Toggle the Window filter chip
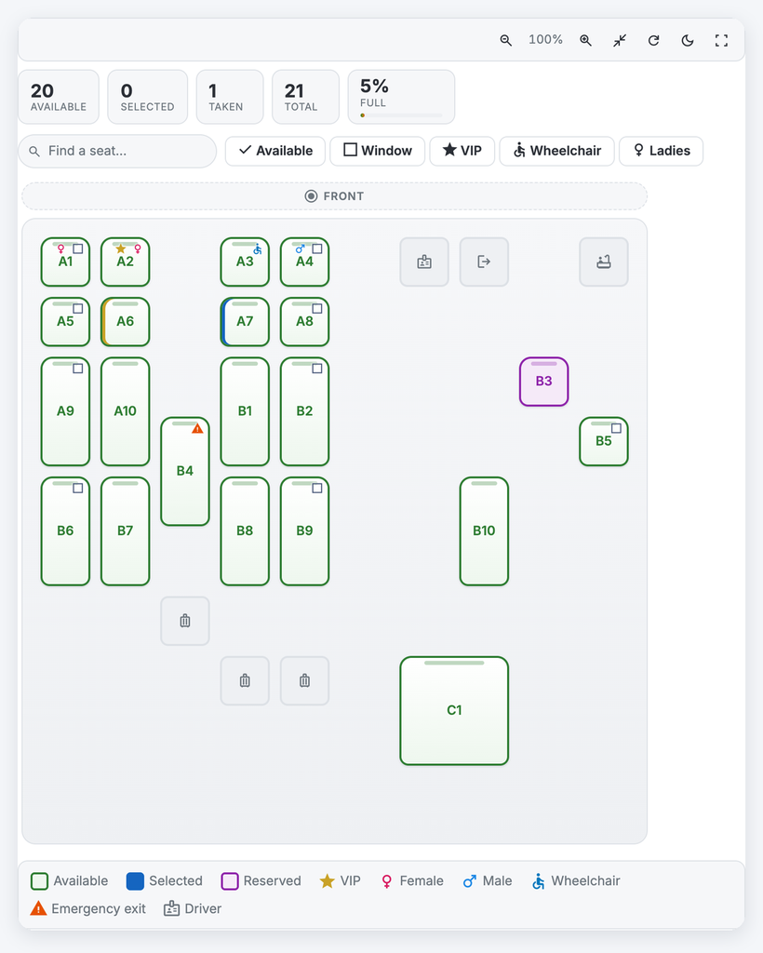The width and height of the screenshot is (763, 953). pos(377,151)
